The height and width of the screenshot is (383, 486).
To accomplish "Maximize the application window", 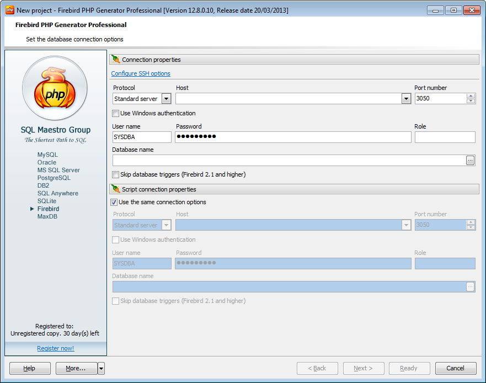I will 453,10.
